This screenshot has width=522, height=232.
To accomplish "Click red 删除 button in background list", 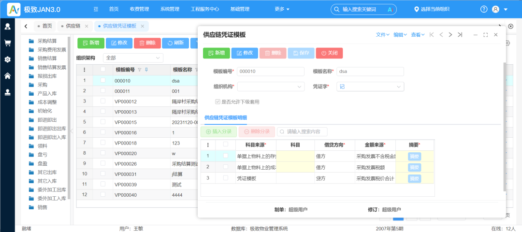I will (147, 43).
